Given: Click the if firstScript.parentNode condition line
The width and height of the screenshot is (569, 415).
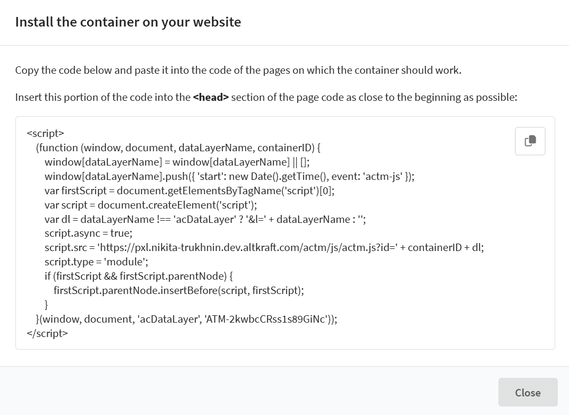Looking at the screenshot, I should click(139, 276).
